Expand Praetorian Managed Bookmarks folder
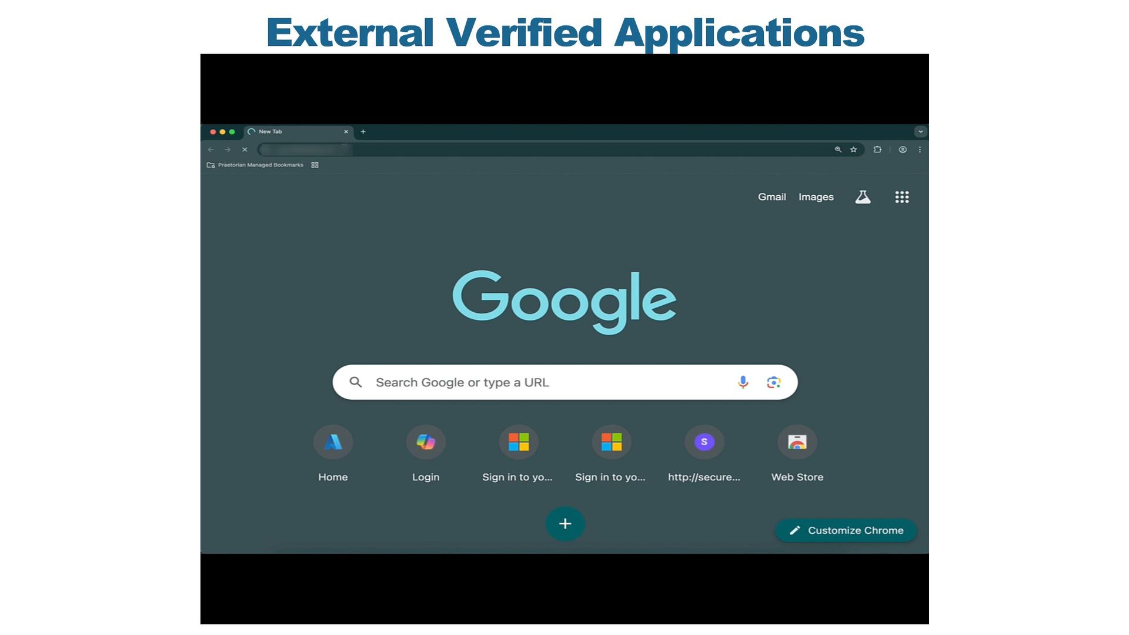Image resolution: width=1129 pixels, height=635 pixels. (x=255, y=165)
